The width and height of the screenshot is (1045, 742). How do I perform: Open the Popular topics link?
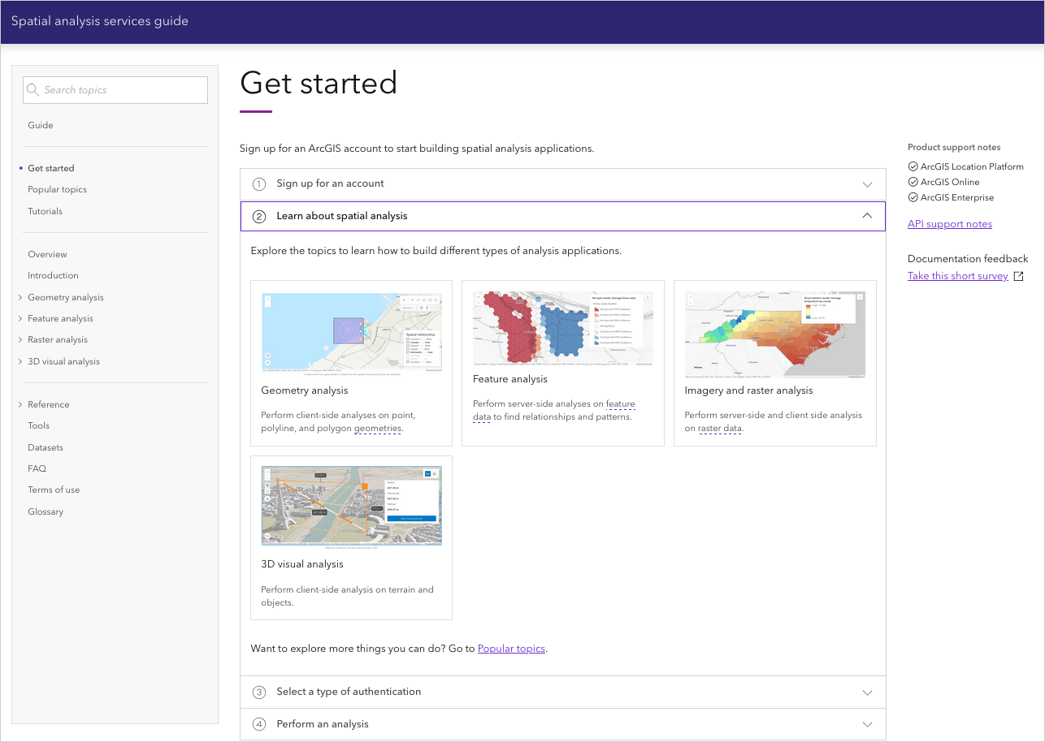pos(511,648)
